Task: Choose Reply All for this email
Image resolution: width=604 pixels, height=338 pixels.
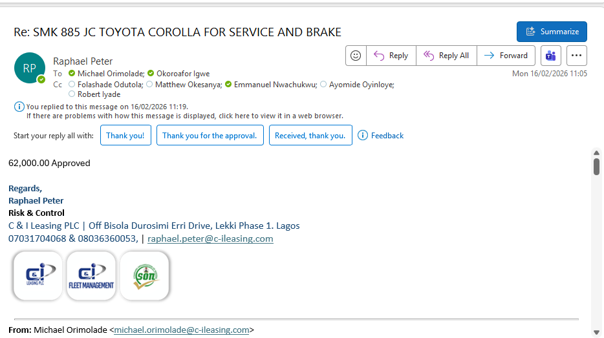Action: tap(446, 56)
